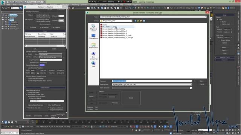241x135 pixels.
Task: Create a new folder in the file dialog
Action: point(141,21)
